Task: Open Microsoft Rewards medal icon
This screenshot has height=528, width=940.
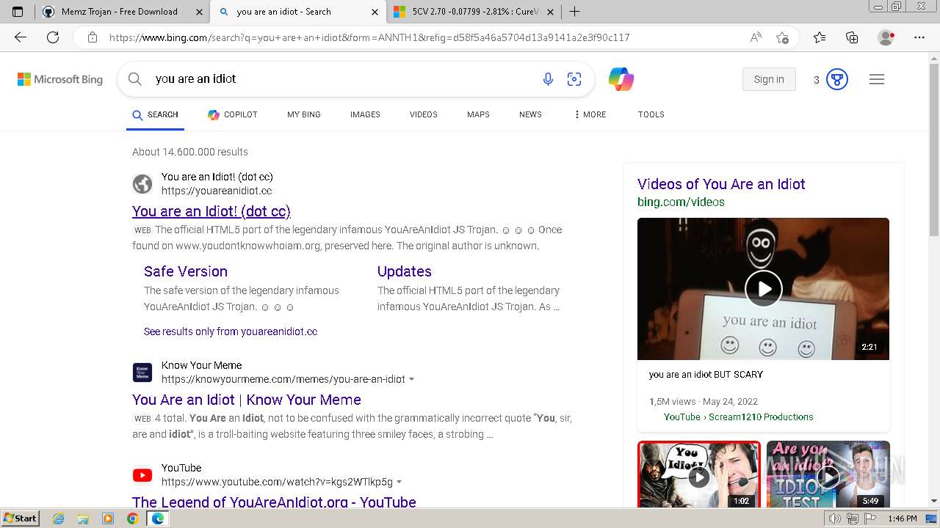Action: point(837,79)
